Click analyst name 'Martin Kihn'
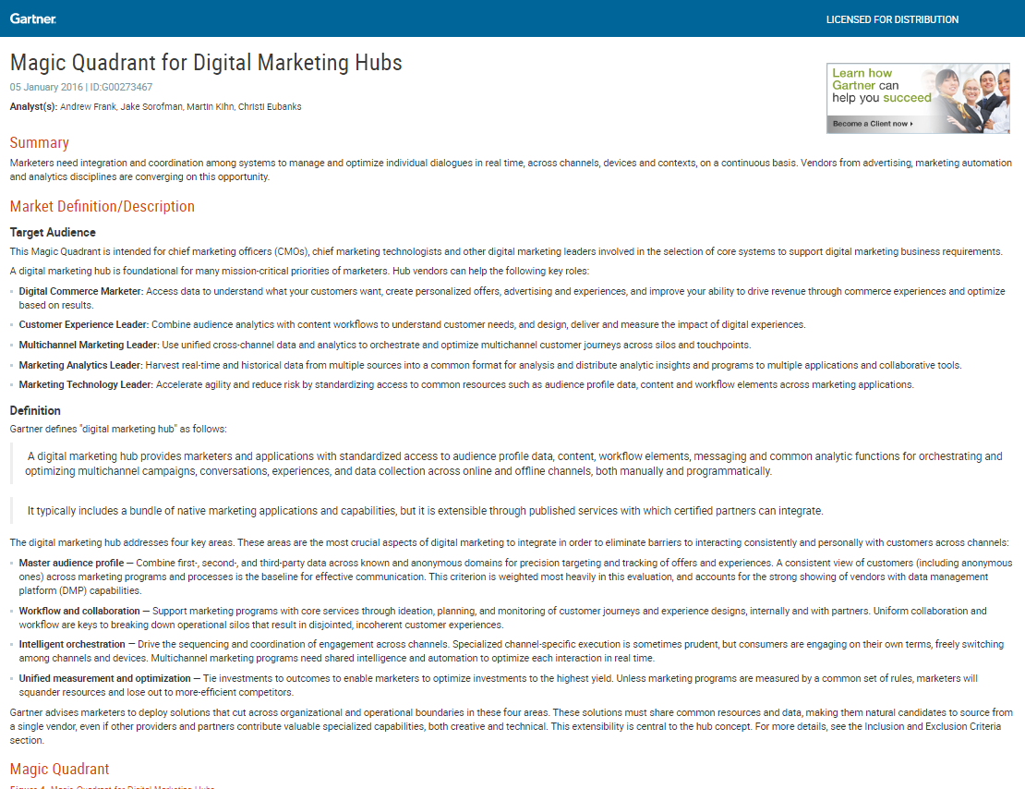Viewport: 1025px width, 789px height. pos(211,106)
